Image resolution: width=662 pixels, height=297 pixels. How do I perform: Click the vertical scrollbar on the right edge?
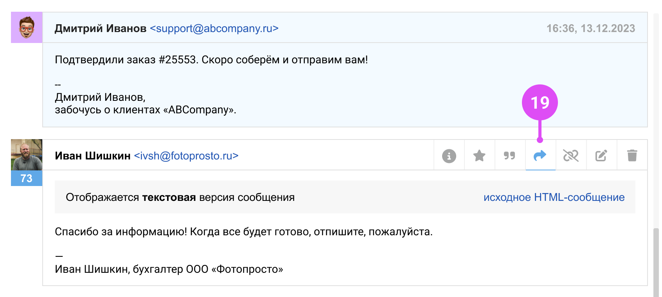(656, 262)
